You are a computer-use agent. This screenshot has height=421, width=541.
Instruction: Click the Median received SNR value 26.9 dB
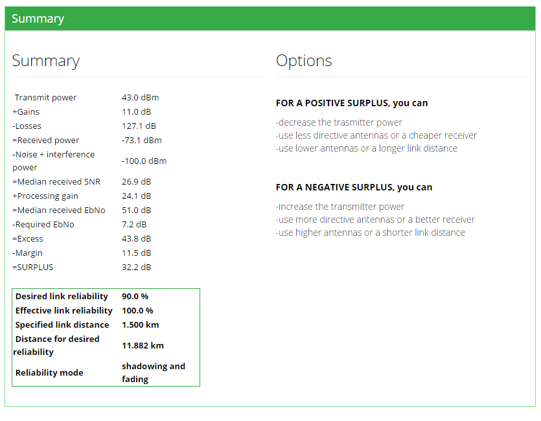(x=136, y=182)
